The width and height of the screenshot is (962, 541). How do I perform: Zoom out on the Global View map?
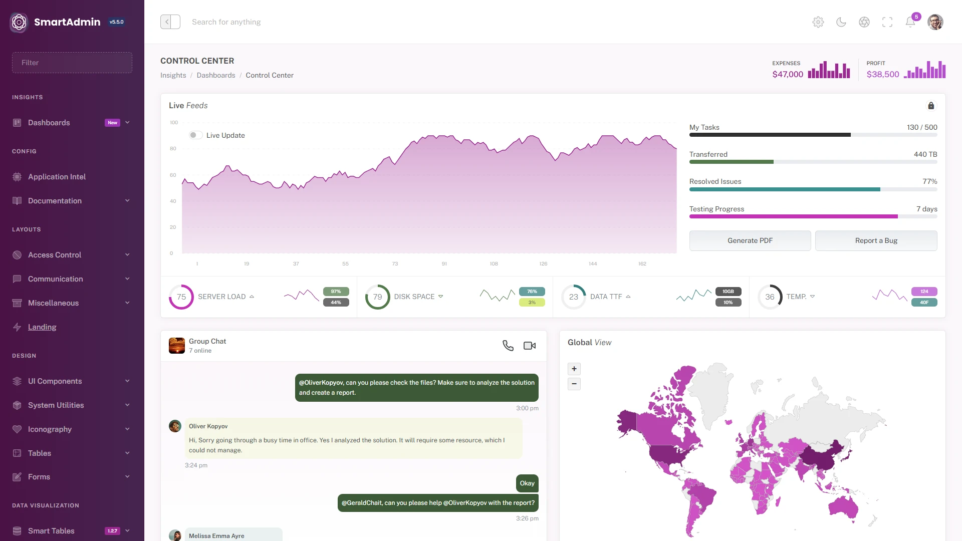point(574,384)
